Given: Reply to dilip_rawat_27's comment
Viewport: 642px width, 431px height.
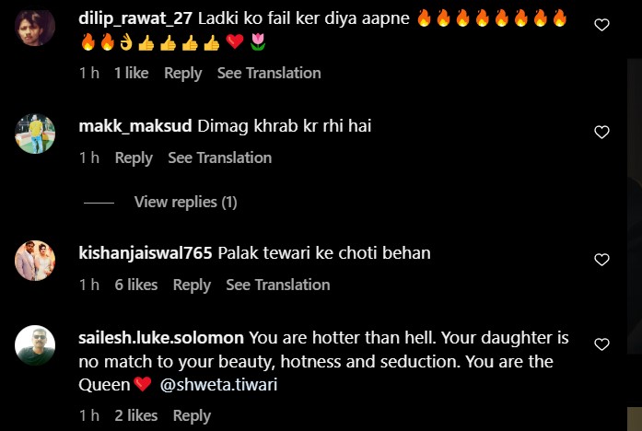Looking at the screenshot, I should pyautogui.click(x=183, y=74).
